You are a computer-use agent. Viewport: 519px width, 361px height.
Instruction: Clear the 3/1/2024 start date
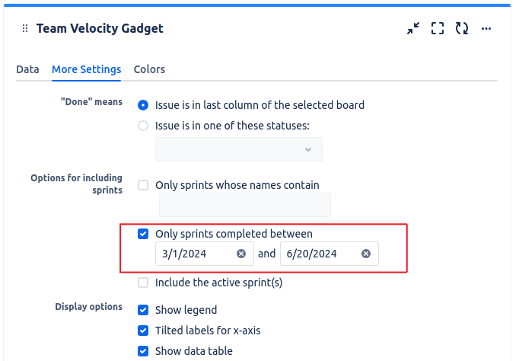(241, 254)
